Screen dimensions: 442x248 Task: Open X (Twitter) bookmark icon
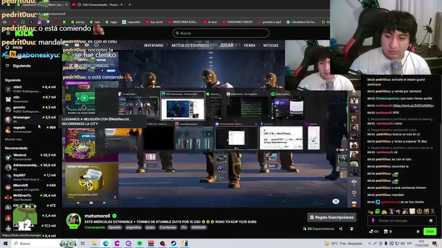tap(31, 22)
